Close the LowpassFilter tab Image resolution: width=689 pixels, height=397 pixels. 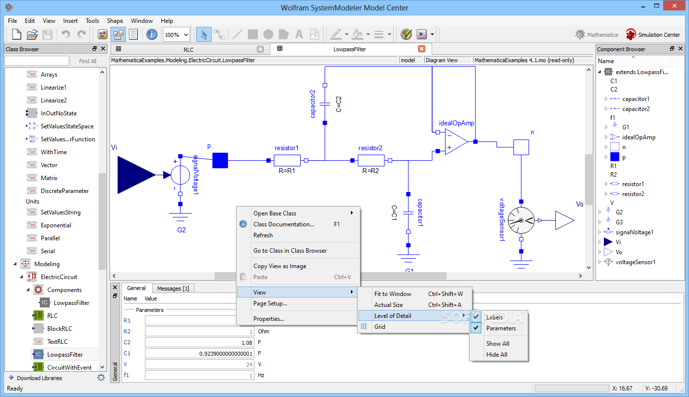point(422,49)
